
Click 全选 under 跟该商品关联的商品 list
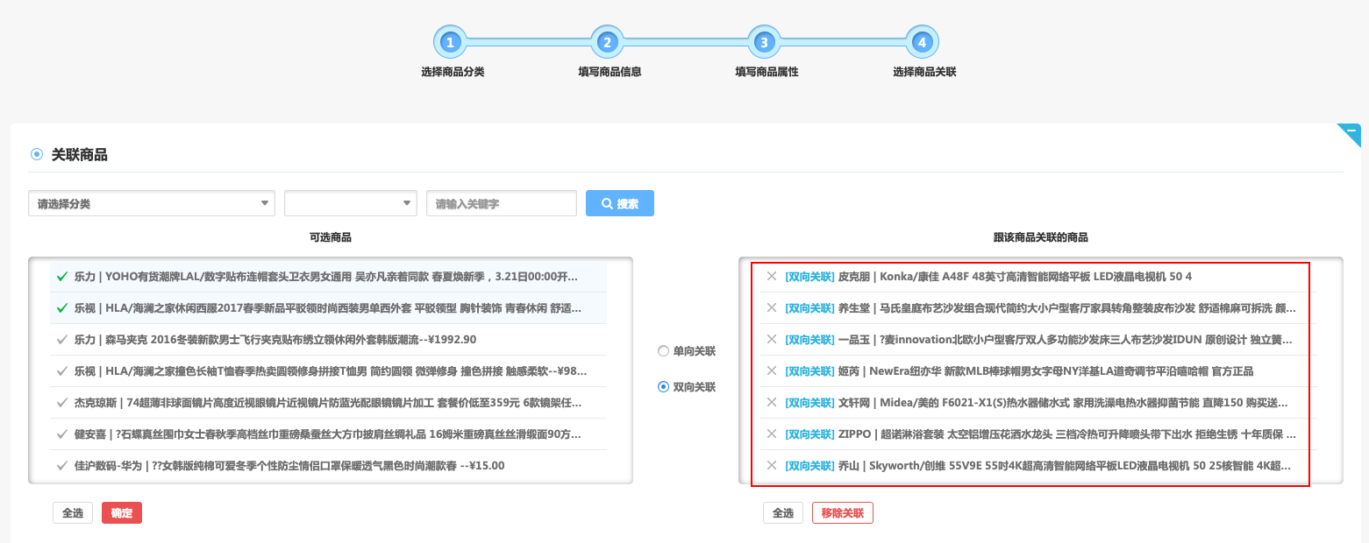pyautogui.click(x=783, y=513)
